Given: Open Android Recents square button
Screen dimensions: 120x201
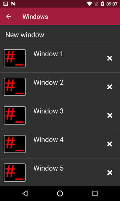Looking at the screenshot, I should [95, 193].
